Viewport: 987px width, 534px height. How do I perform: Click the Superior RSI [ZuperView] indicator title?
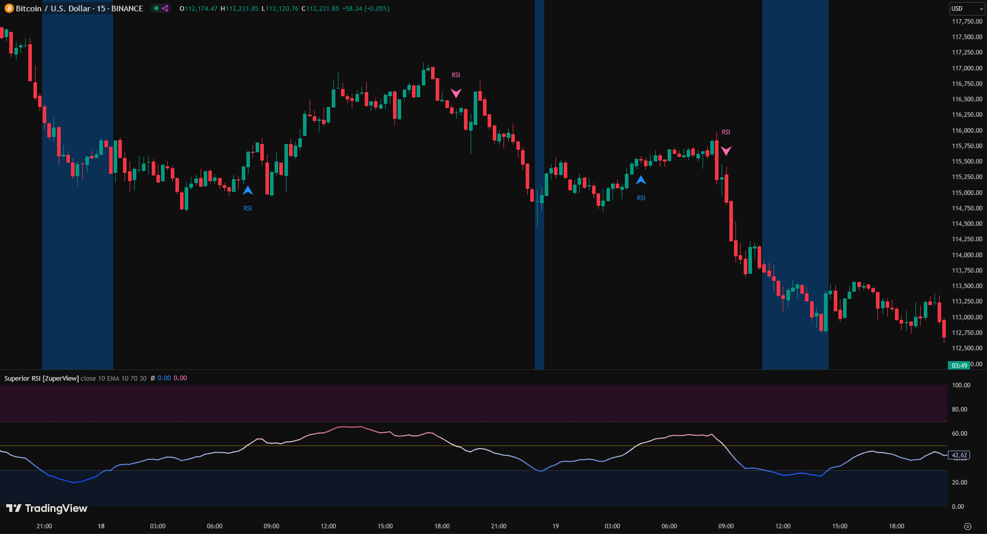click(x=41, y=378)
